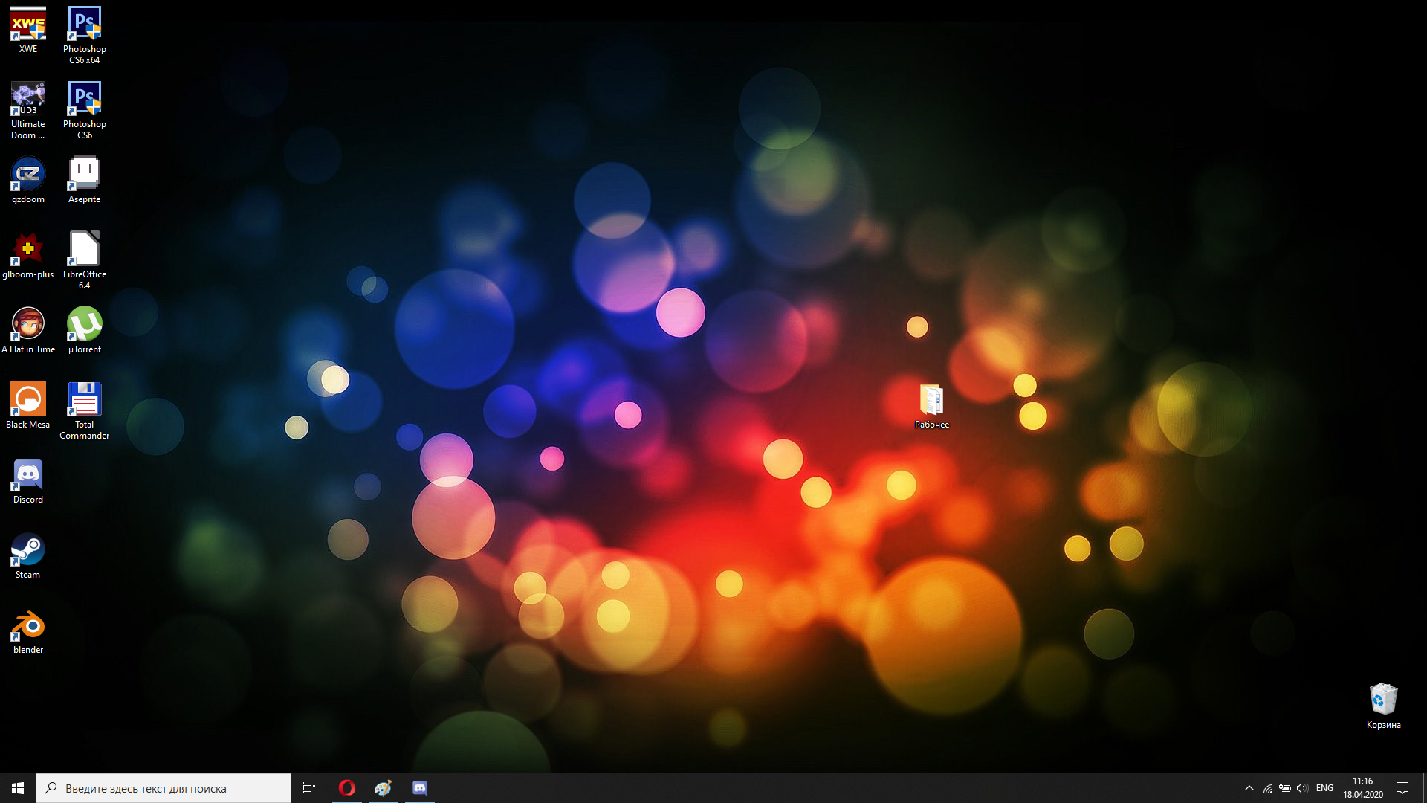This screenshot has width=1427, height=803.
Task: Switch to Discord in the taskbar
Action: point(420,788)
